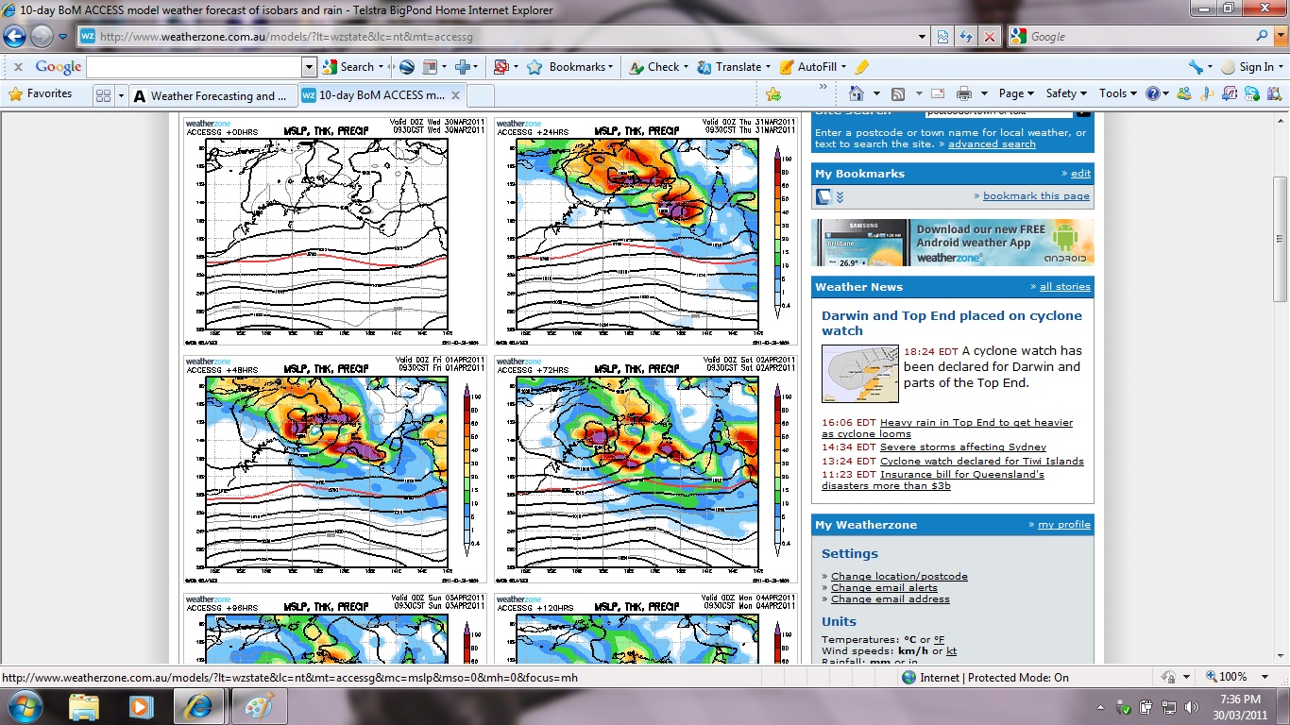This screenshot has height=725, width=1290.
Task: Open Google Toolbar wrench settings
Action: click(1196, 67)
